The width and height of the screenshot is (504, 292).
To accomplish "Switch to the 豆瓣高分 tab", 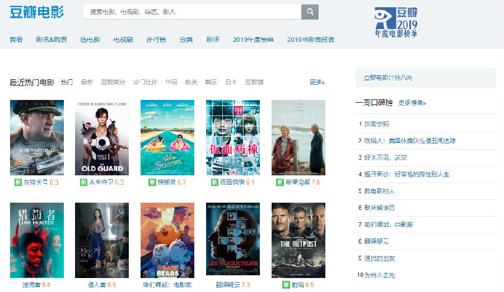I will point(113,82).
